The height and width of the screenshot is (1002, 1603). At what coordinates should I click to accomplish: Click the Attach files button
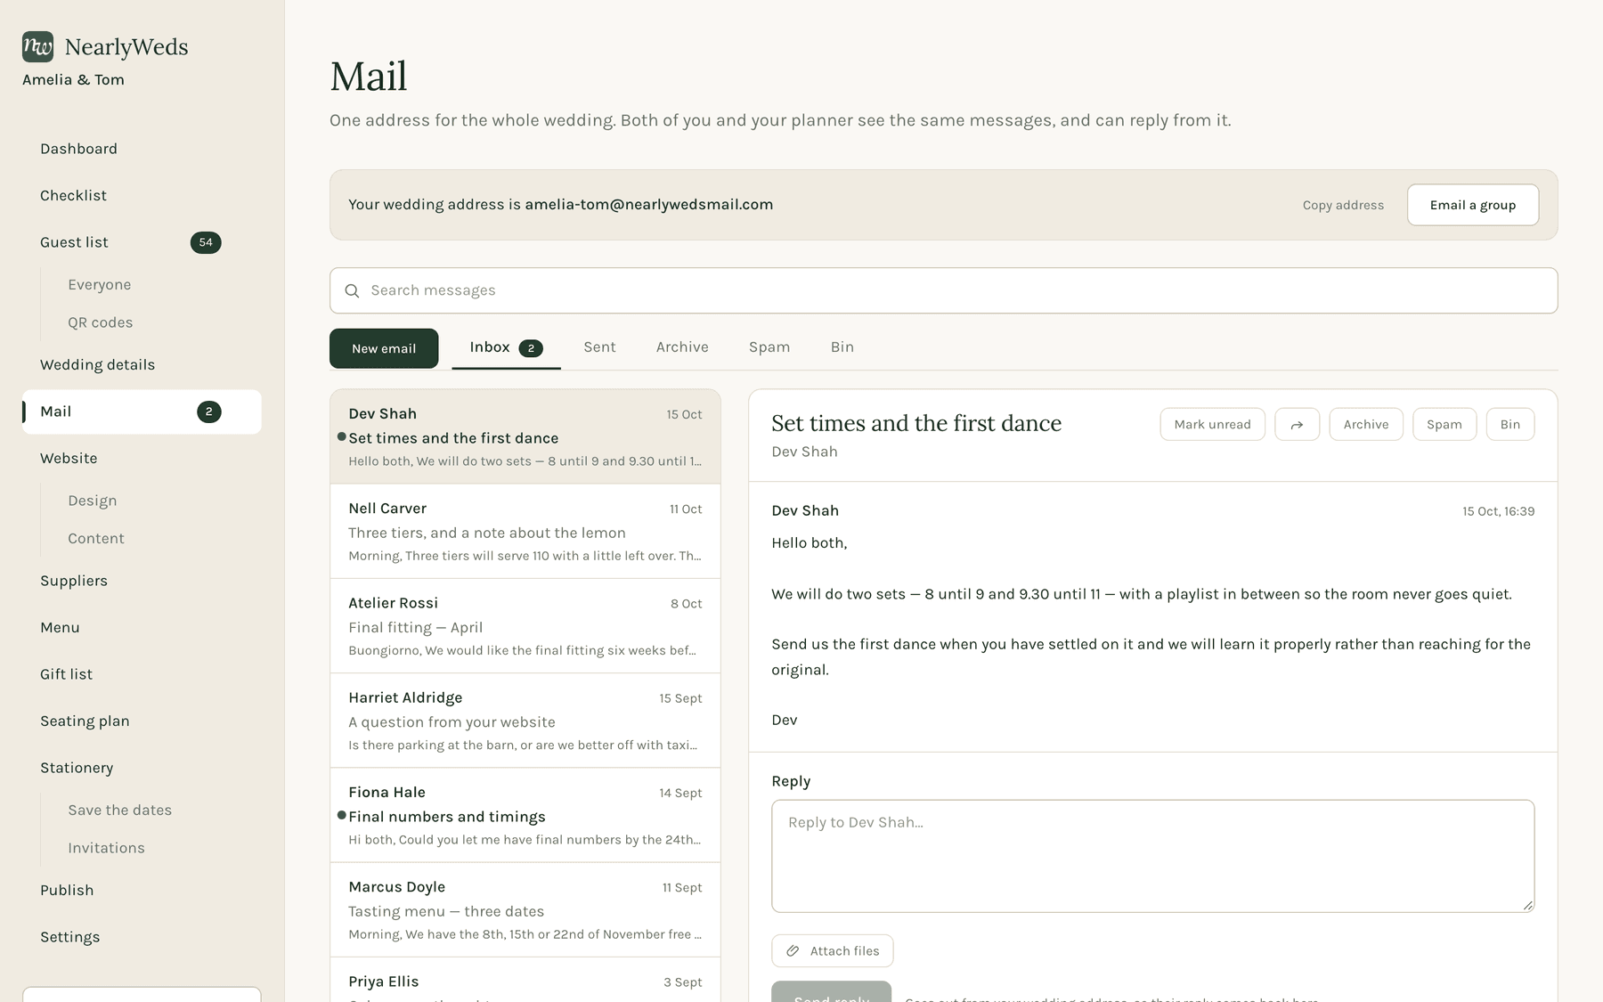click(x=833, y=951)
